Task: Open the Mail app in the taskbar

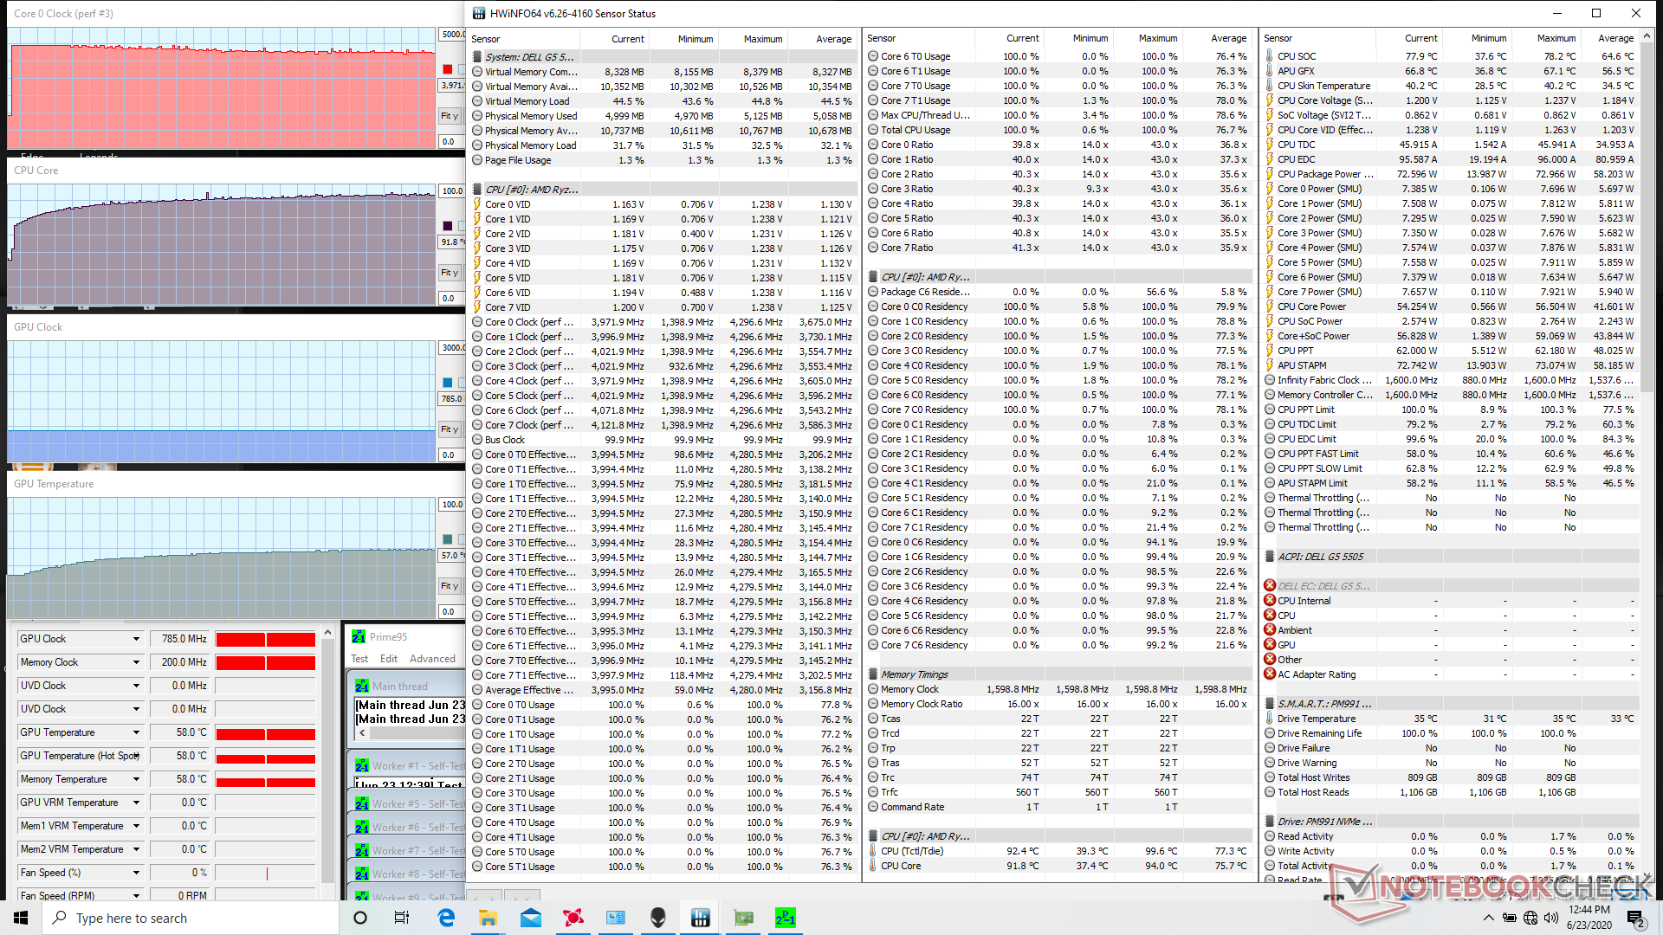Action: pos(530,918)
